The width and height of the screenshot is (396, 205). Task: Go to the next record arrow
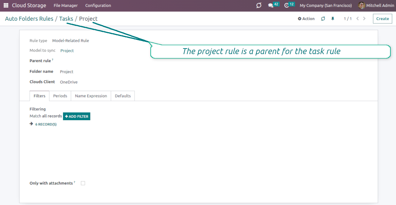(364, 19)
